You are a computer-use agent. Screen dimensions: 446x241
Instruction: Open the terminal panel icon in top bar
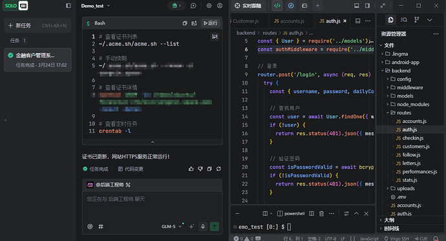[304, 6]
